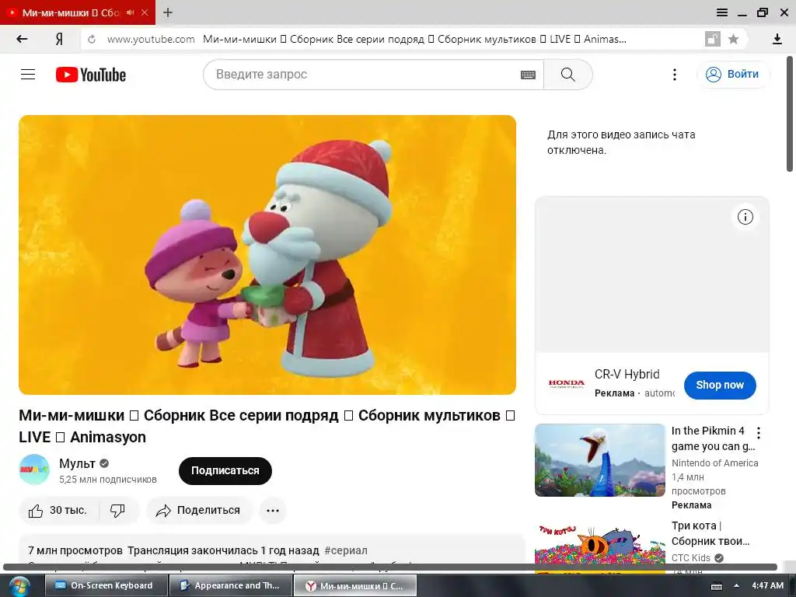The width and height of the screenshot is (796, 597).
Task: Click the Поделиться share button
Action: (x=198, y=510)
